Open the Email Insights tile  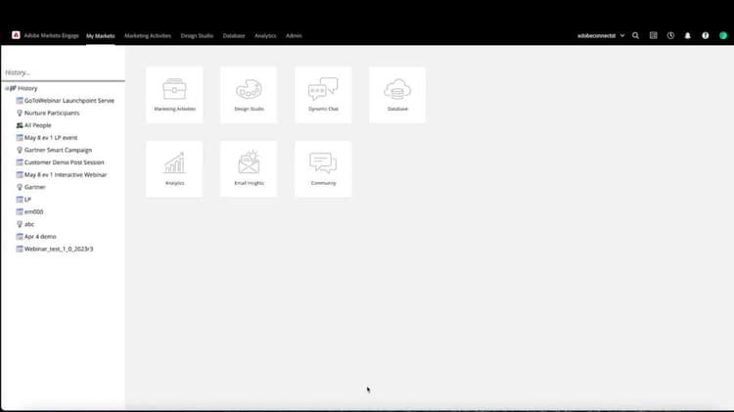pyautogui.click(x=249, y=169)
